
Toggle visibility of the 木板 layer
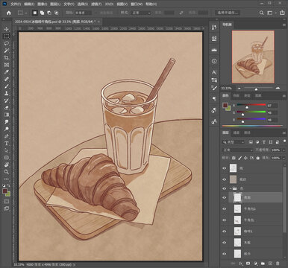coord(225,243)
